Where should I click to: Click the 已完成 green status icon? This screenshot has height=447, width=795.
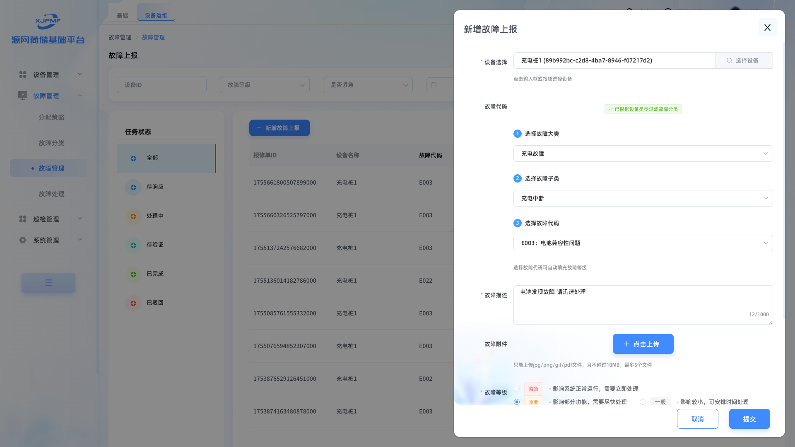click(133, 274)
